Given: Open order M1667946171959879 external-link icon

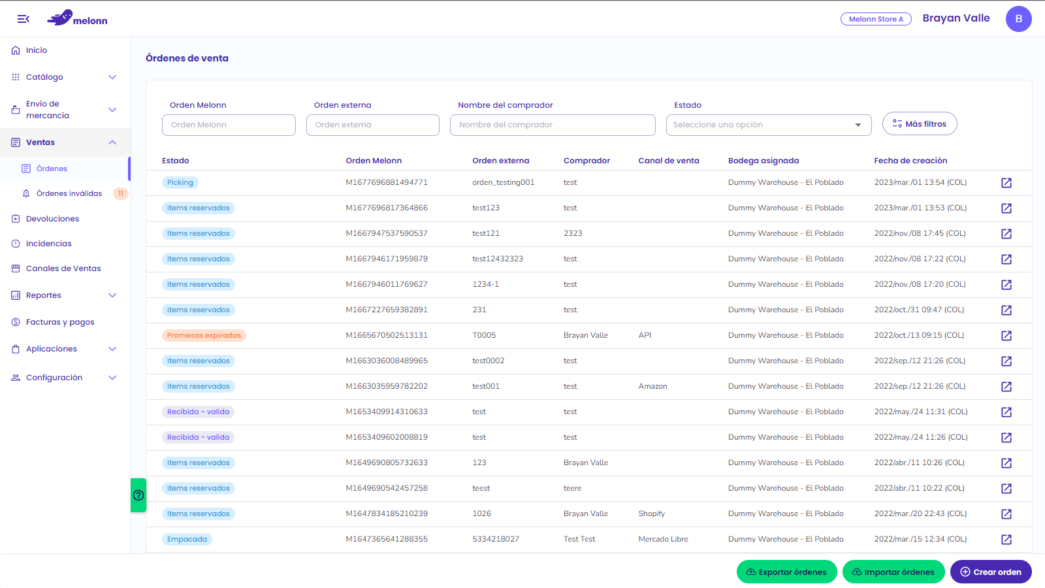Looking at the screenshot, I should tap(1006, 259).
